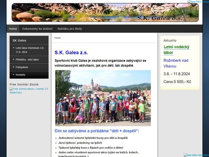Open the Kontakty sidebar item

[x=20, y=75]
